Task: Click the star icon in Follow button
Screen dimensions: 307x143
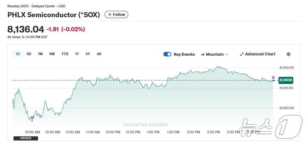Action: 110,15
